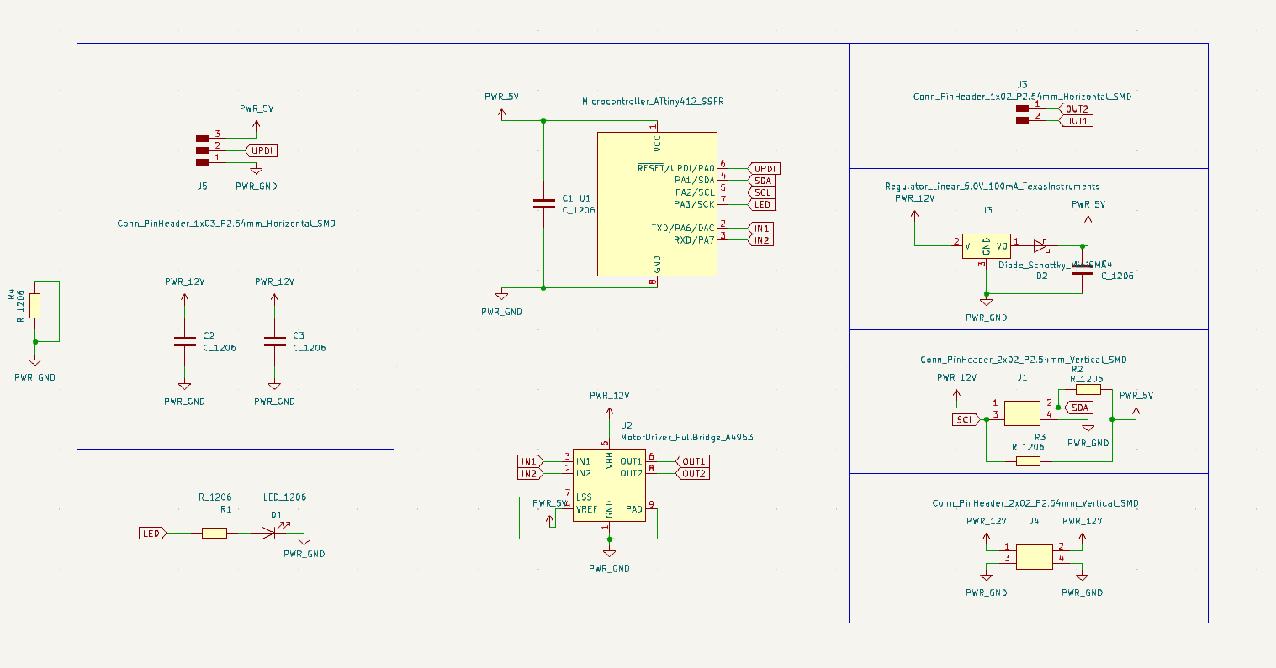Viewport: 1276px width, 668px height.
Task: Select the OUT2 label at U2 pin 8
Action: coord(692,473)
